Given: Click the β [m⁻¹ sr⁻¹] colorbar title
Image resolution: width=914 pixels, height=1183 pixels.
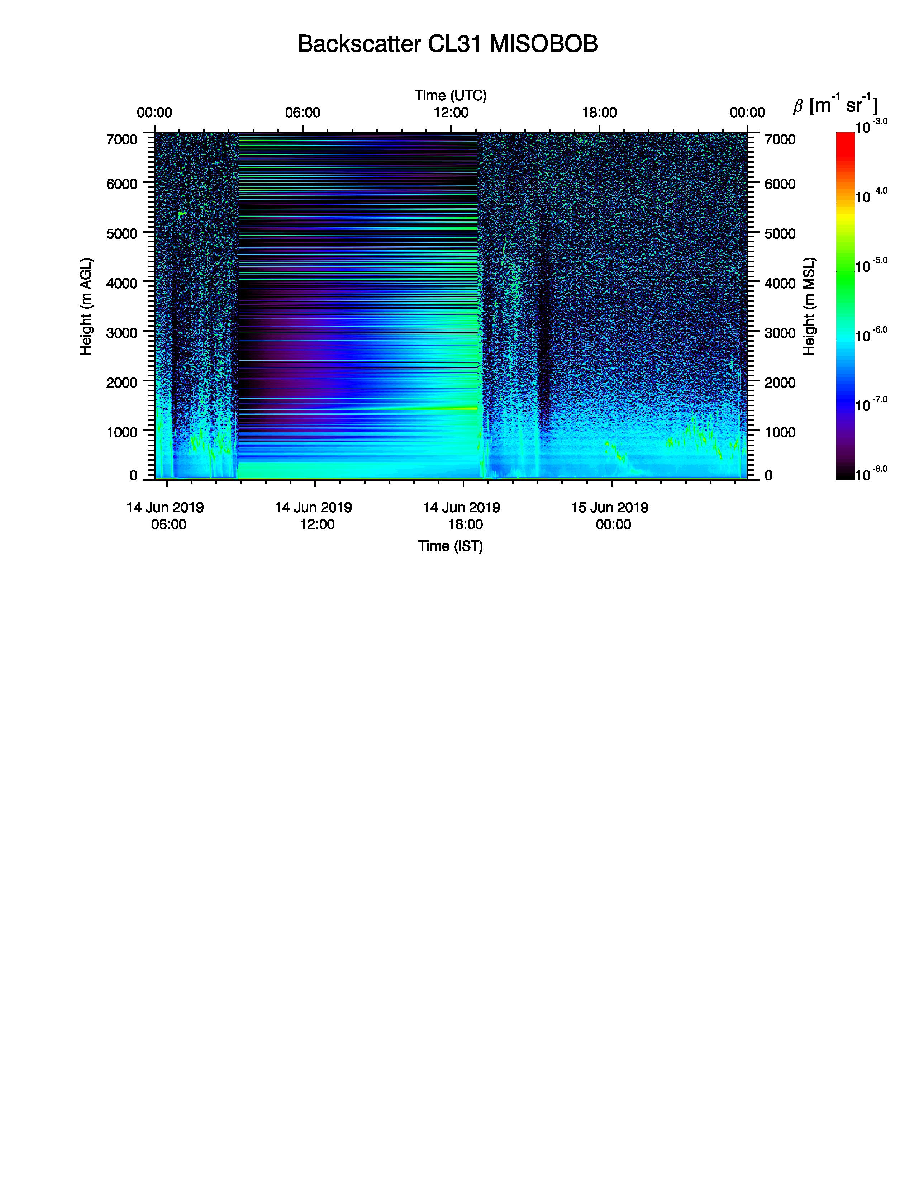Looking at the screenshot, I should click(x=836, y=105).
